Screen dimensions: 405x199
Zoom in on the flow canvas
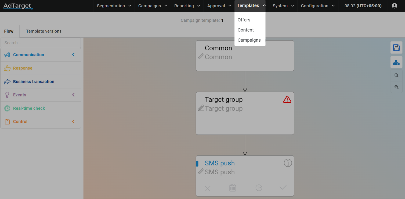click(x=396, y=76)
